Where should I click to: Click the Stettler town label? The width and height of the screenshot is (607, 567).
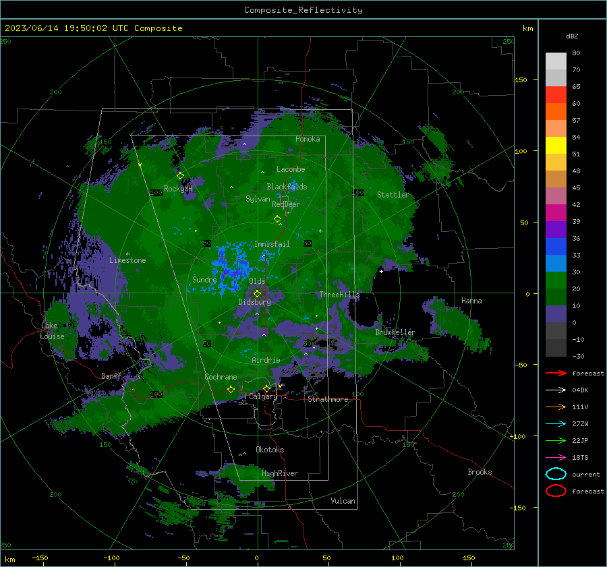[393, 195]
